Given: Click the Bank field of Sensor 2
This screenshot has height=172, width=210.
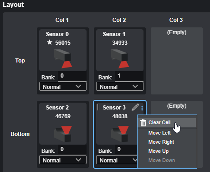Looking at the screenshot, I should (x=72, y=150).
